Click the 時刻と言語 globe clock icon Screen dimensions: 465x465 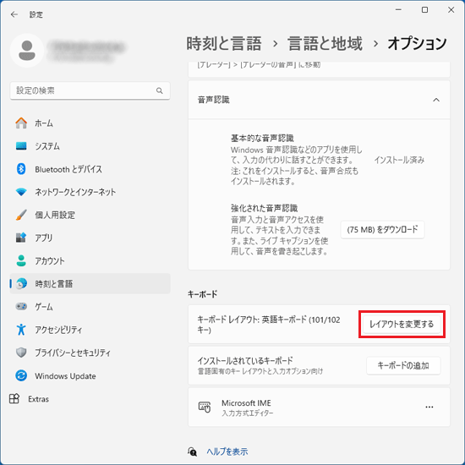coord(21,283)
